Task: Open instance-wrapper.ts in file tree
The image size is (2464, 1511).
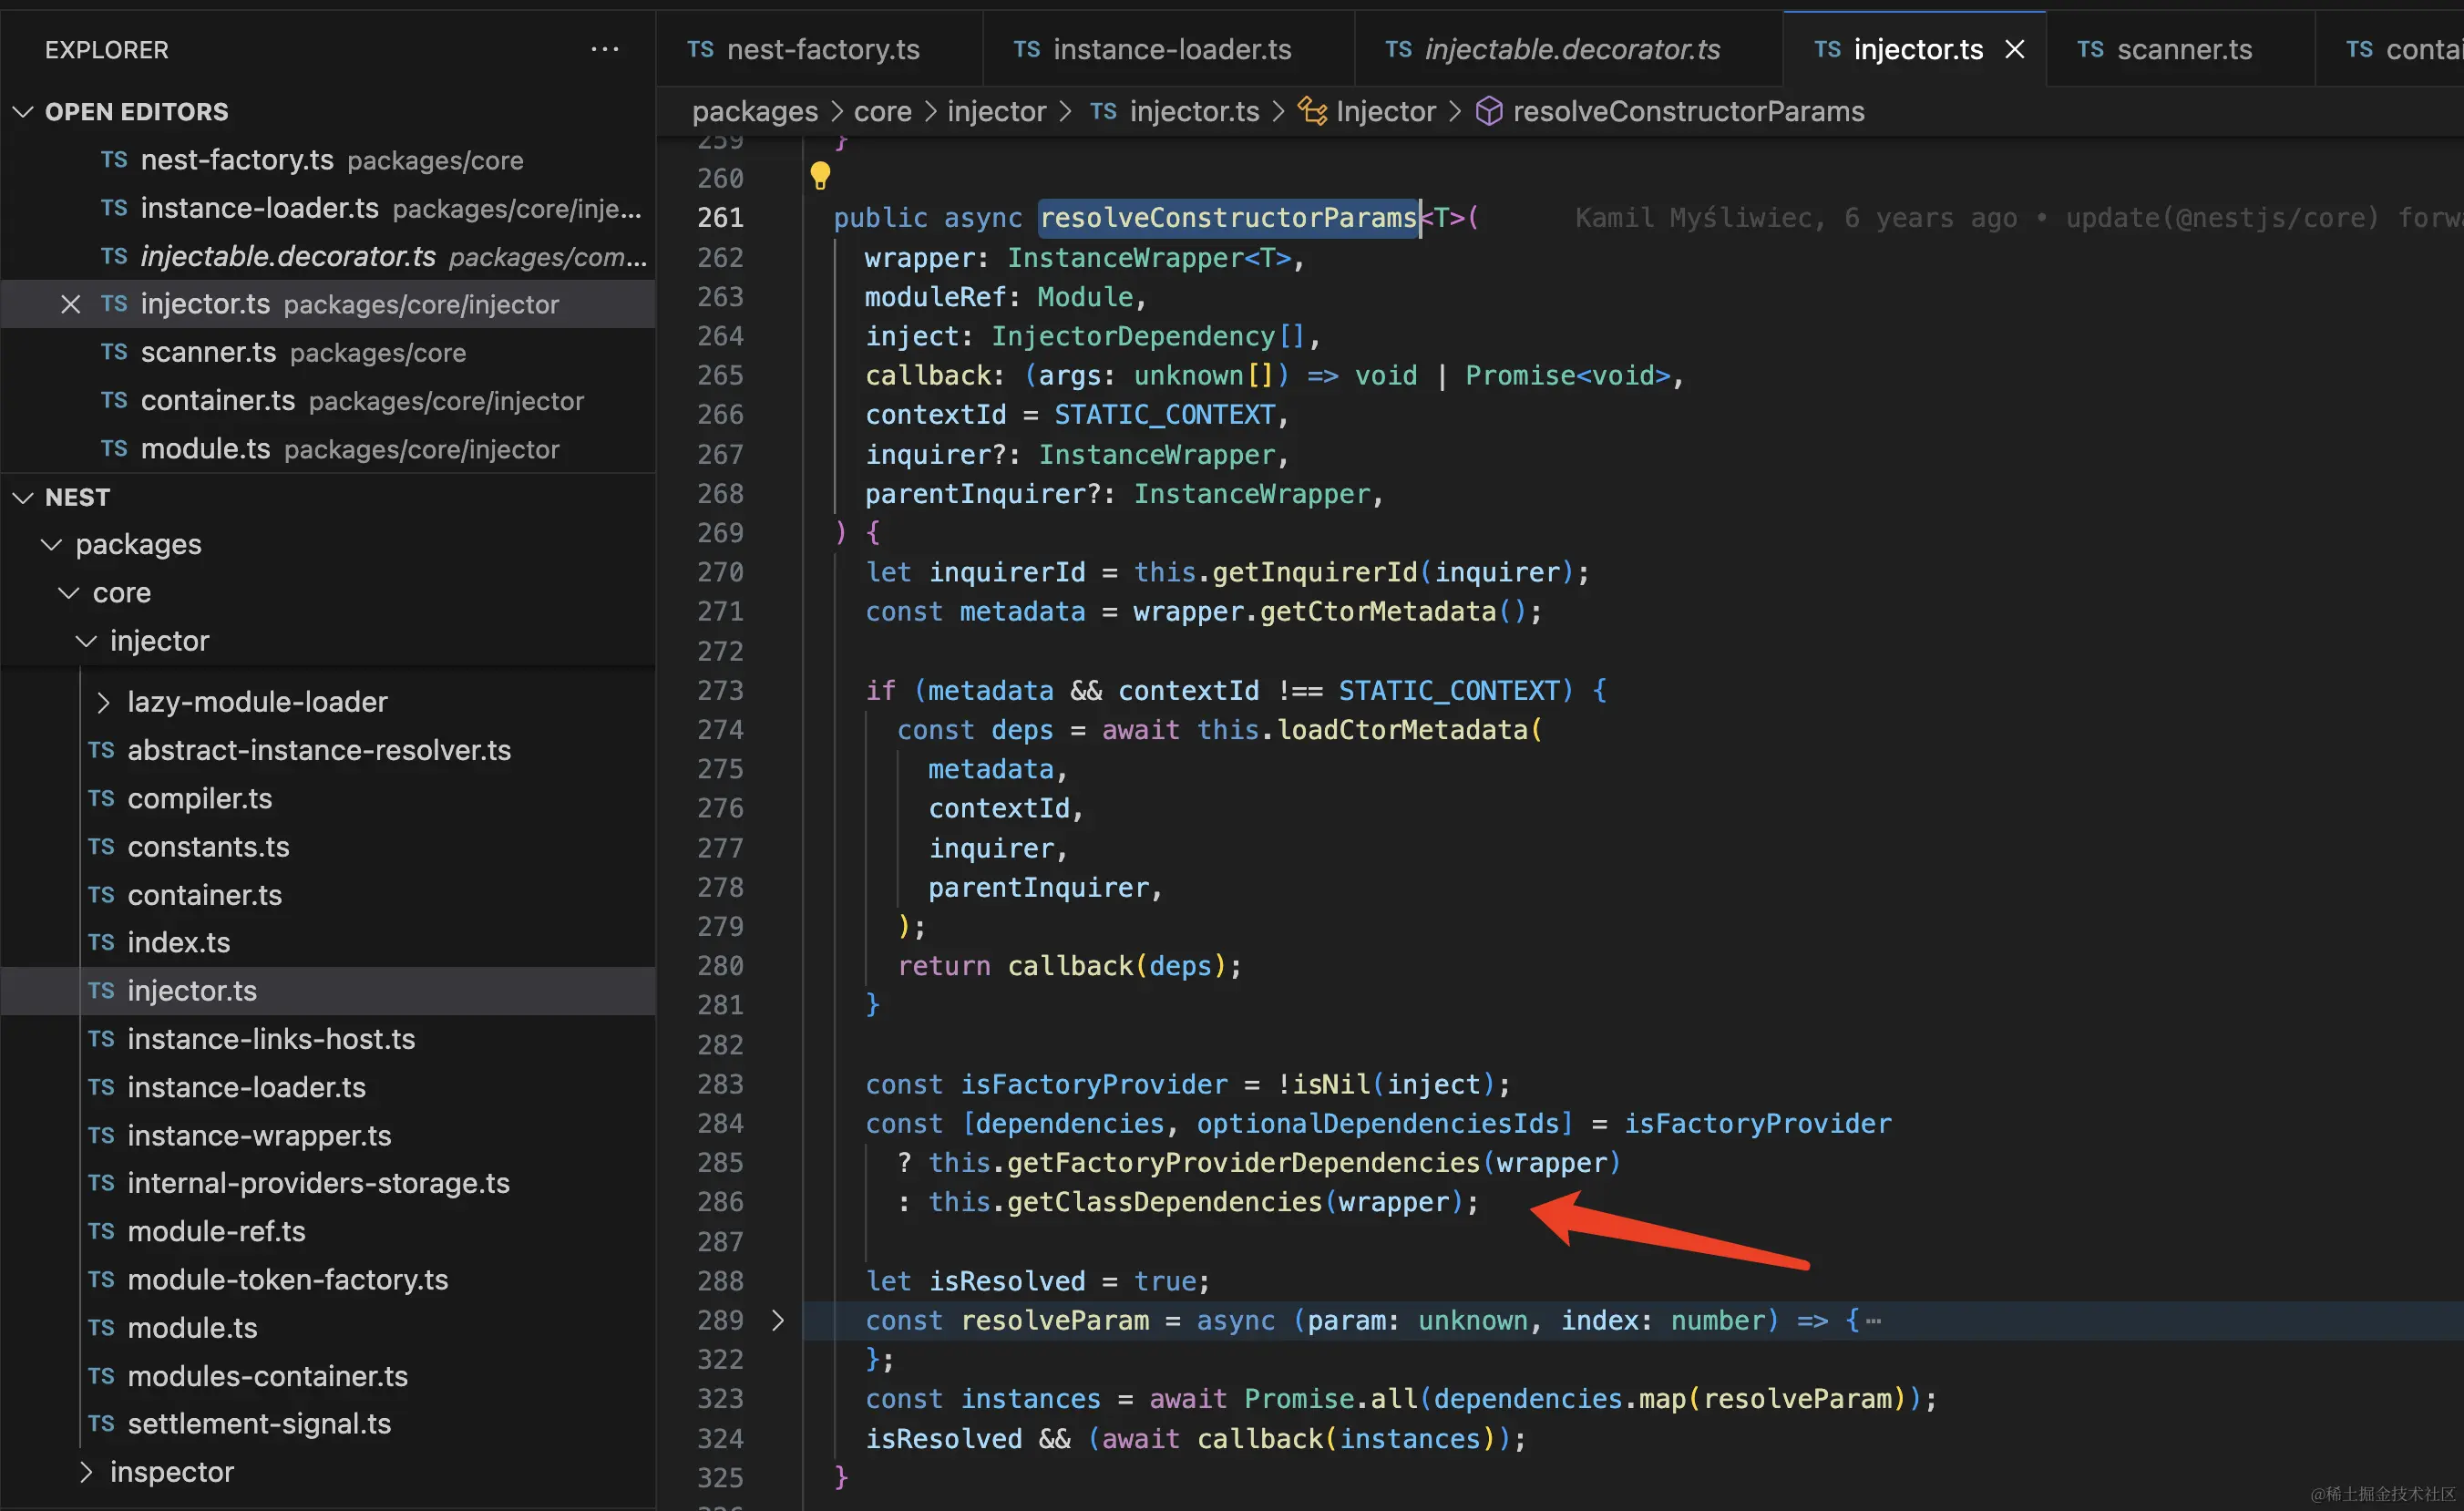Action: click(328, 1135)
